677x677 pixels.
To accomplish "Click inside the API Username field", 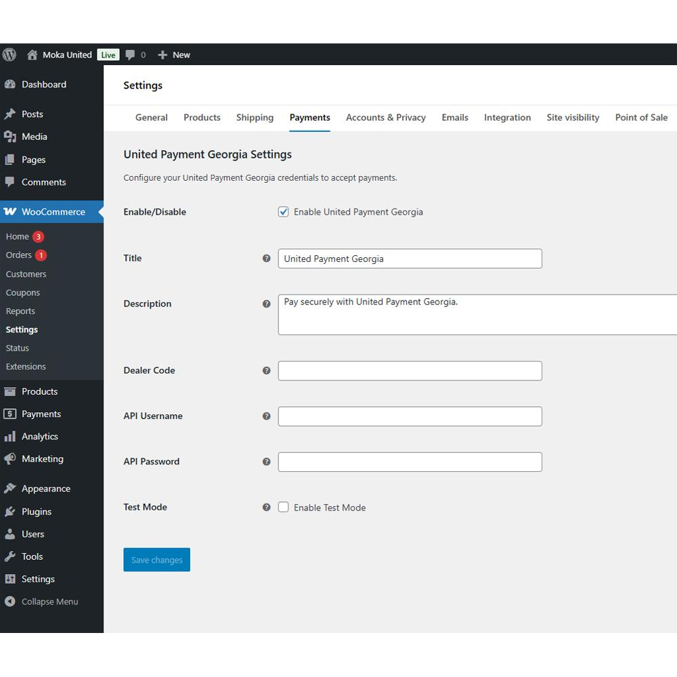I will point(410,416).
